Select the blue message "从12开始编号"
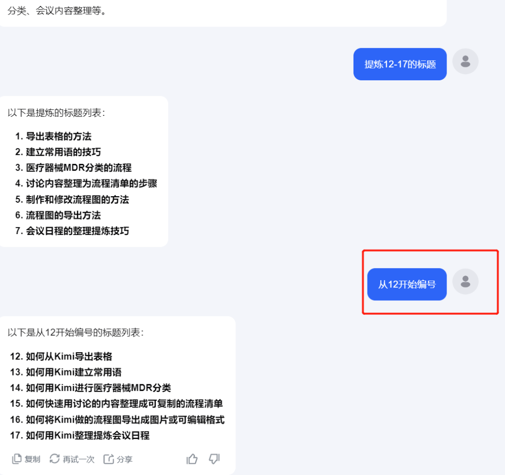Viewport: 505px width, 475px height. pos(407,284)
